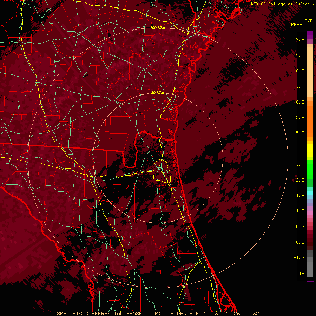
Task: Select the -1.3 scale value
Action: pyautogui.click(x=299, y=258)
